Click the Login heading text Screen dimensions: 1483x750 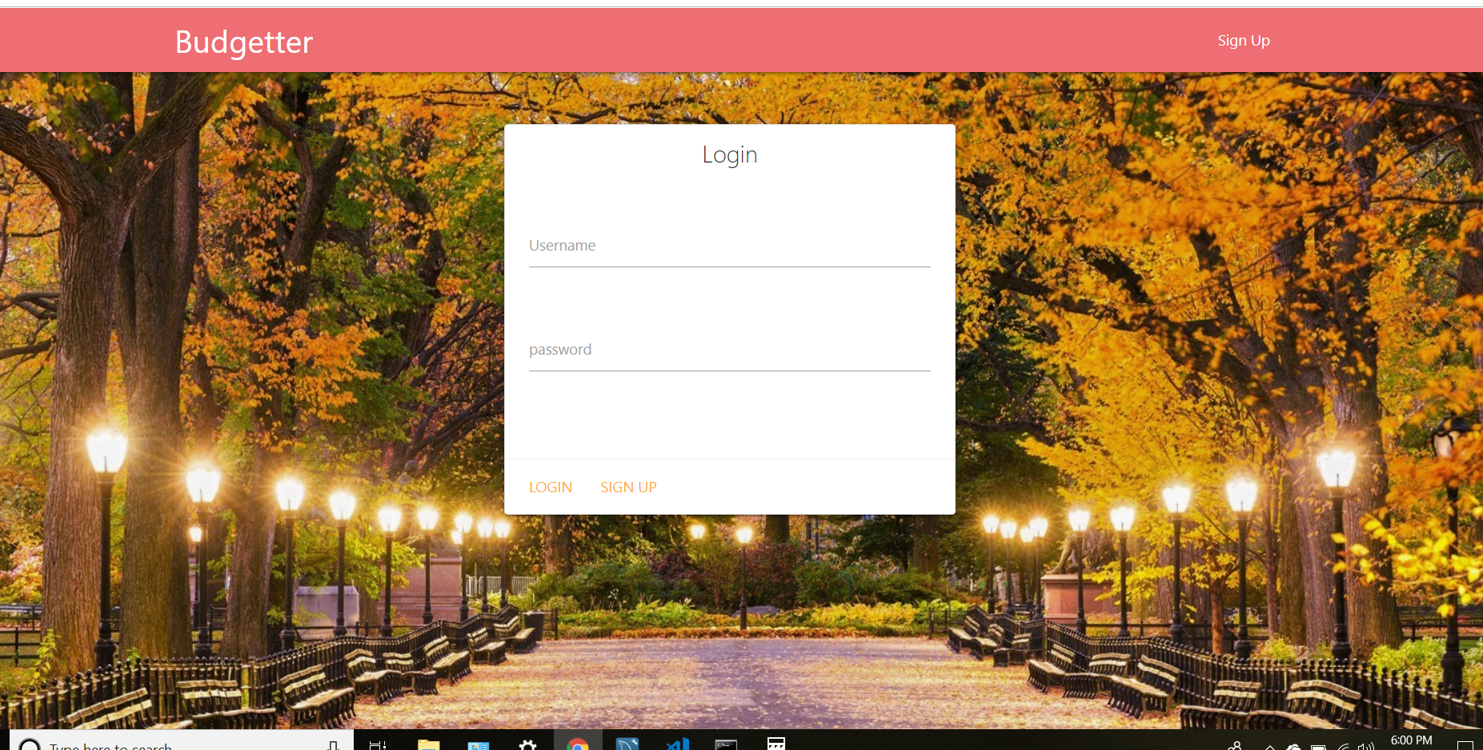pyautogui.click(x=729, y=154)
